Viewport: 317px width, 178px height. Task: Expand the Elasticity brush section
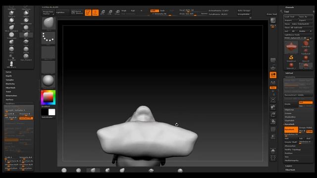10,84
